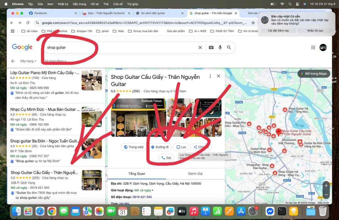Open the Nhật ký menu in menu bar
This screenshot has width=339, height=220.
pos(63,4)
